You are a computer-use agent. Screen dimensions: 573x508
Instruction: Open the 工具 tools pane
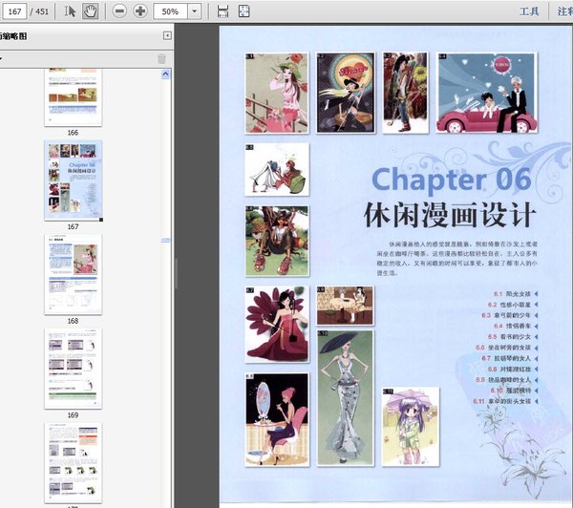(x=529, y=11)
